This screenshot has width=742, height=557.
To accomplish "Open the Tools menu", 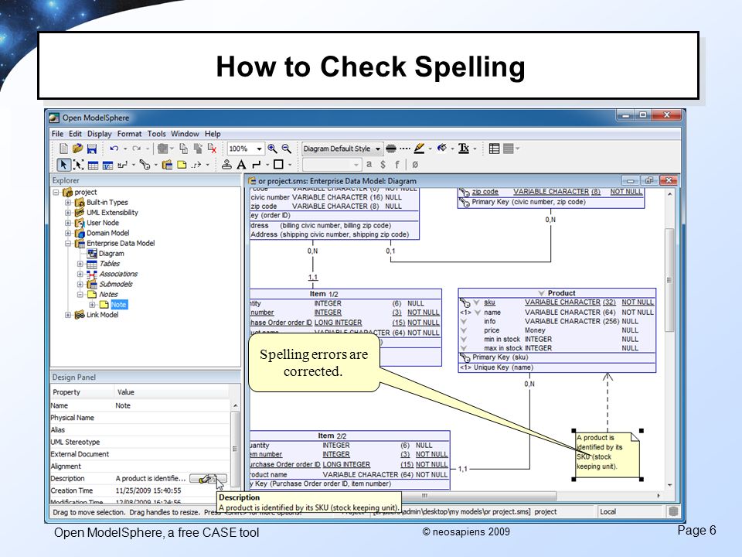I will [x=157, y=134].
